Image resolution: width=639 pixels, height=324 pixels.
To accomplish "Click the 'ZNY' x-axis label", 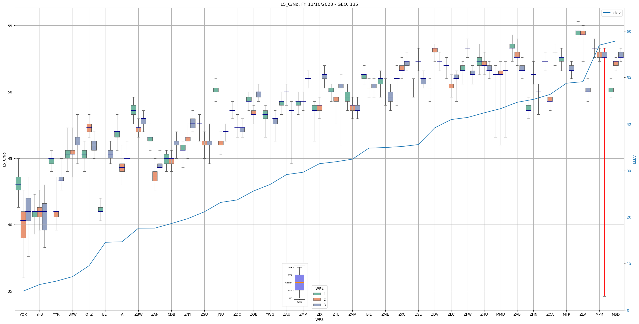I will pyautogui.click(x=188, y=314).
